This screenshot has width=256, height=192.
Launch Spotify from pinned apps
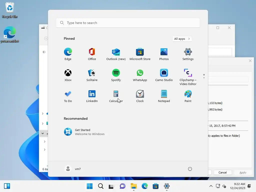[x=116, y=75]
